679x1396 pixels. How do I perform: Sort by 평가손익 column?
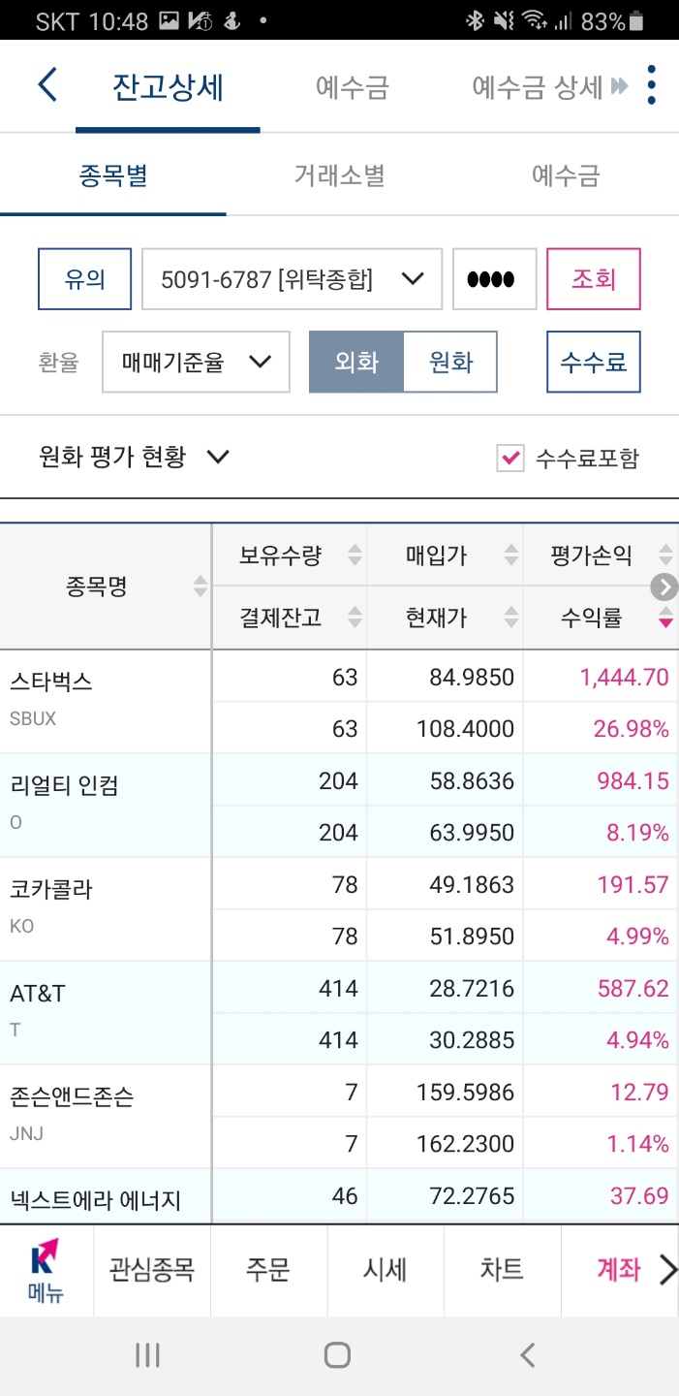point(665,555)
